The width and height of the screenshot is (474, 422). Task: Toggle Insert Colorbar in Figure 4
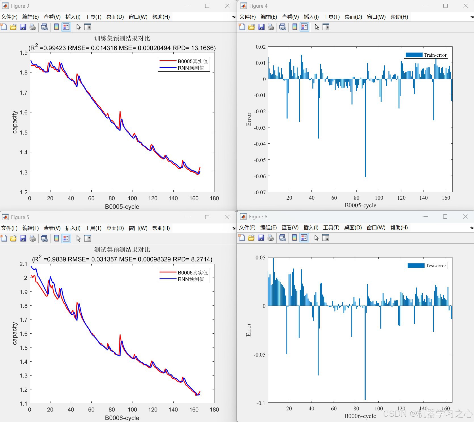pyautogui.click(x=295, y=27)
